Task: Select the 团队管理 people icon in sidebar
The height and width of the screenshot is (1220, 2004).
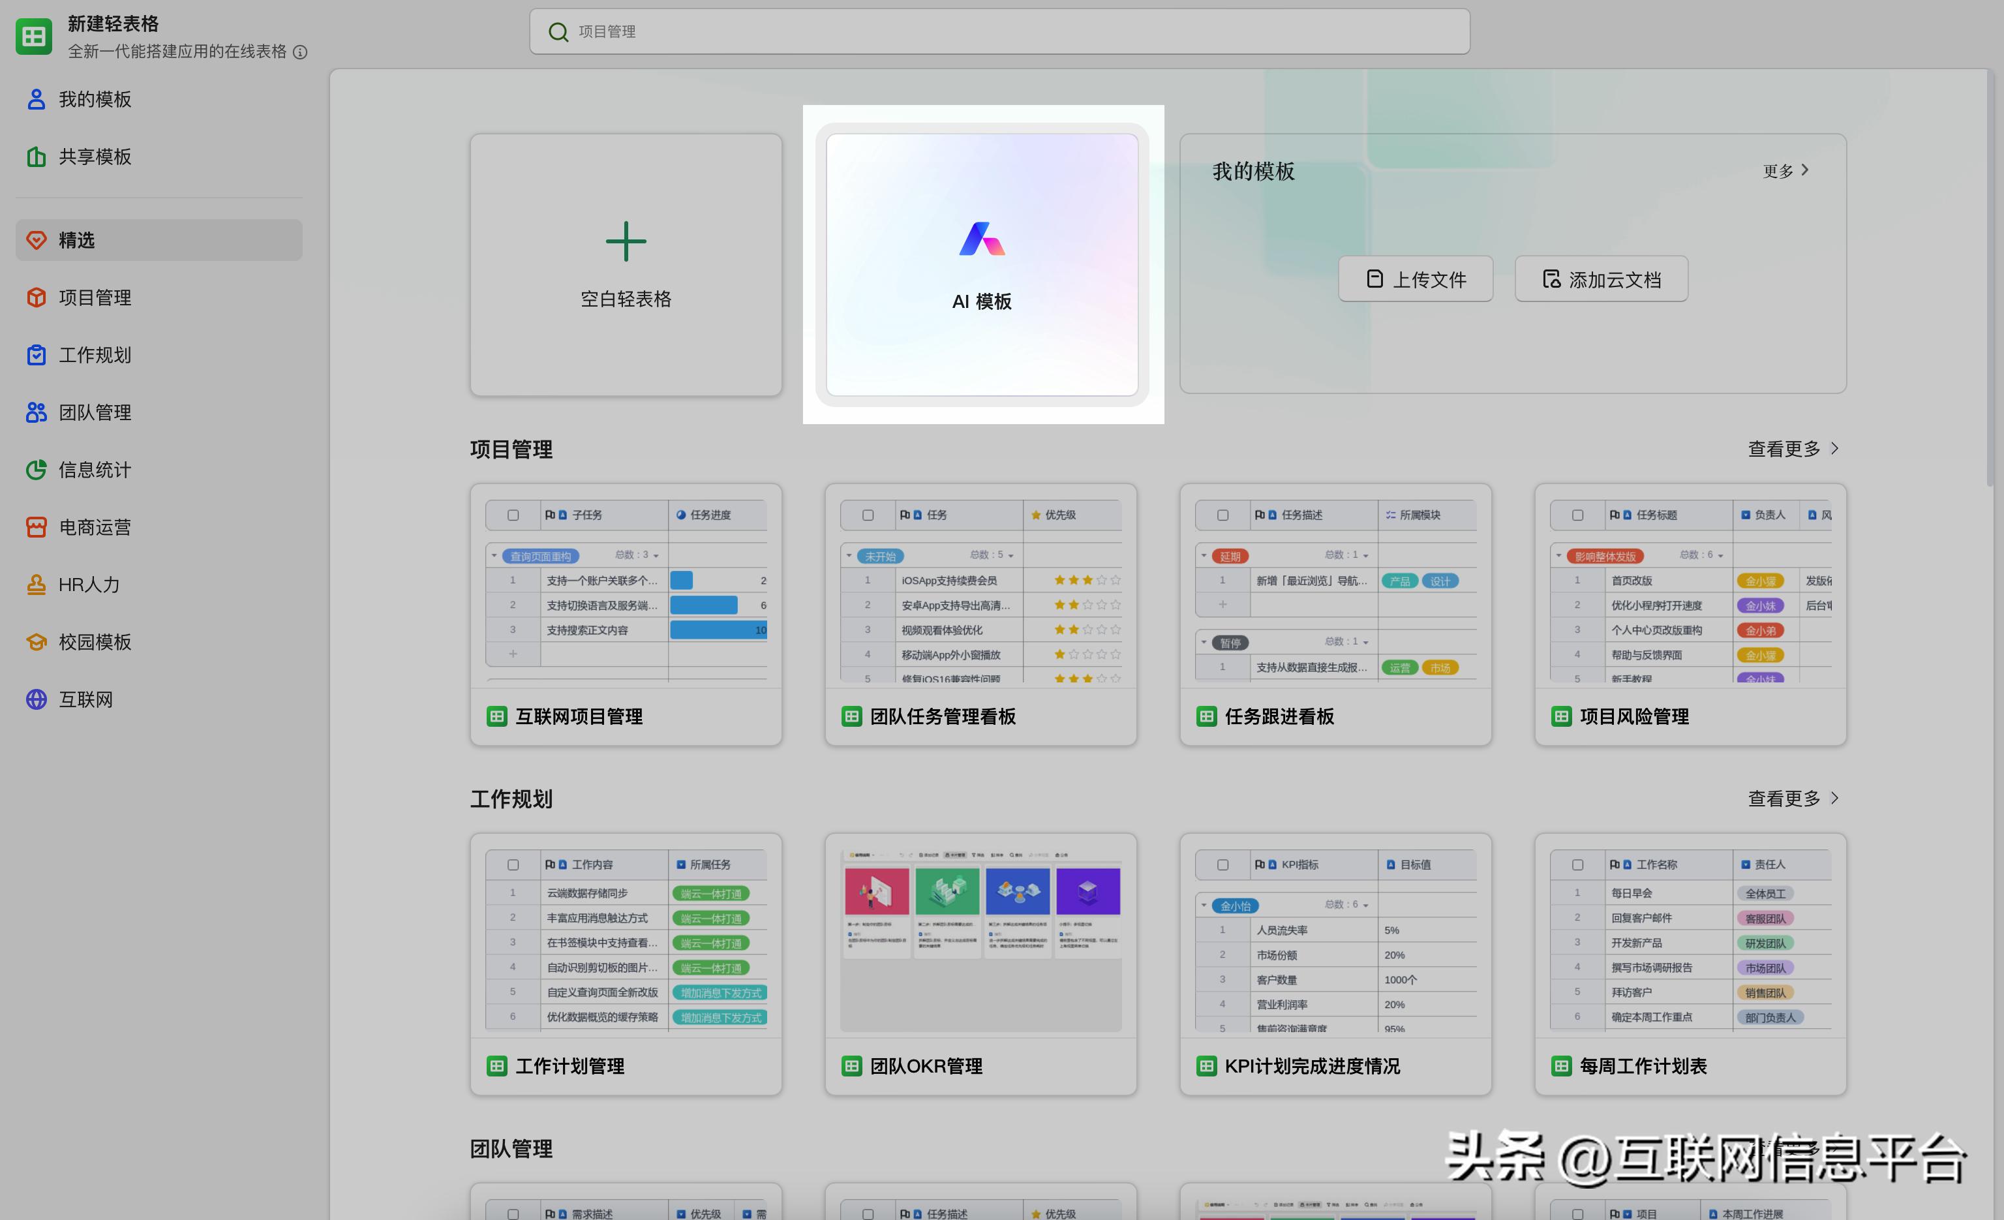Action: [x=36, y=412]
